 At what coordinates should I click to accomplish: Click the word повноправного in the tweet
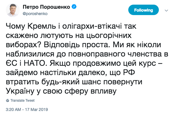[x=97, y=54]
